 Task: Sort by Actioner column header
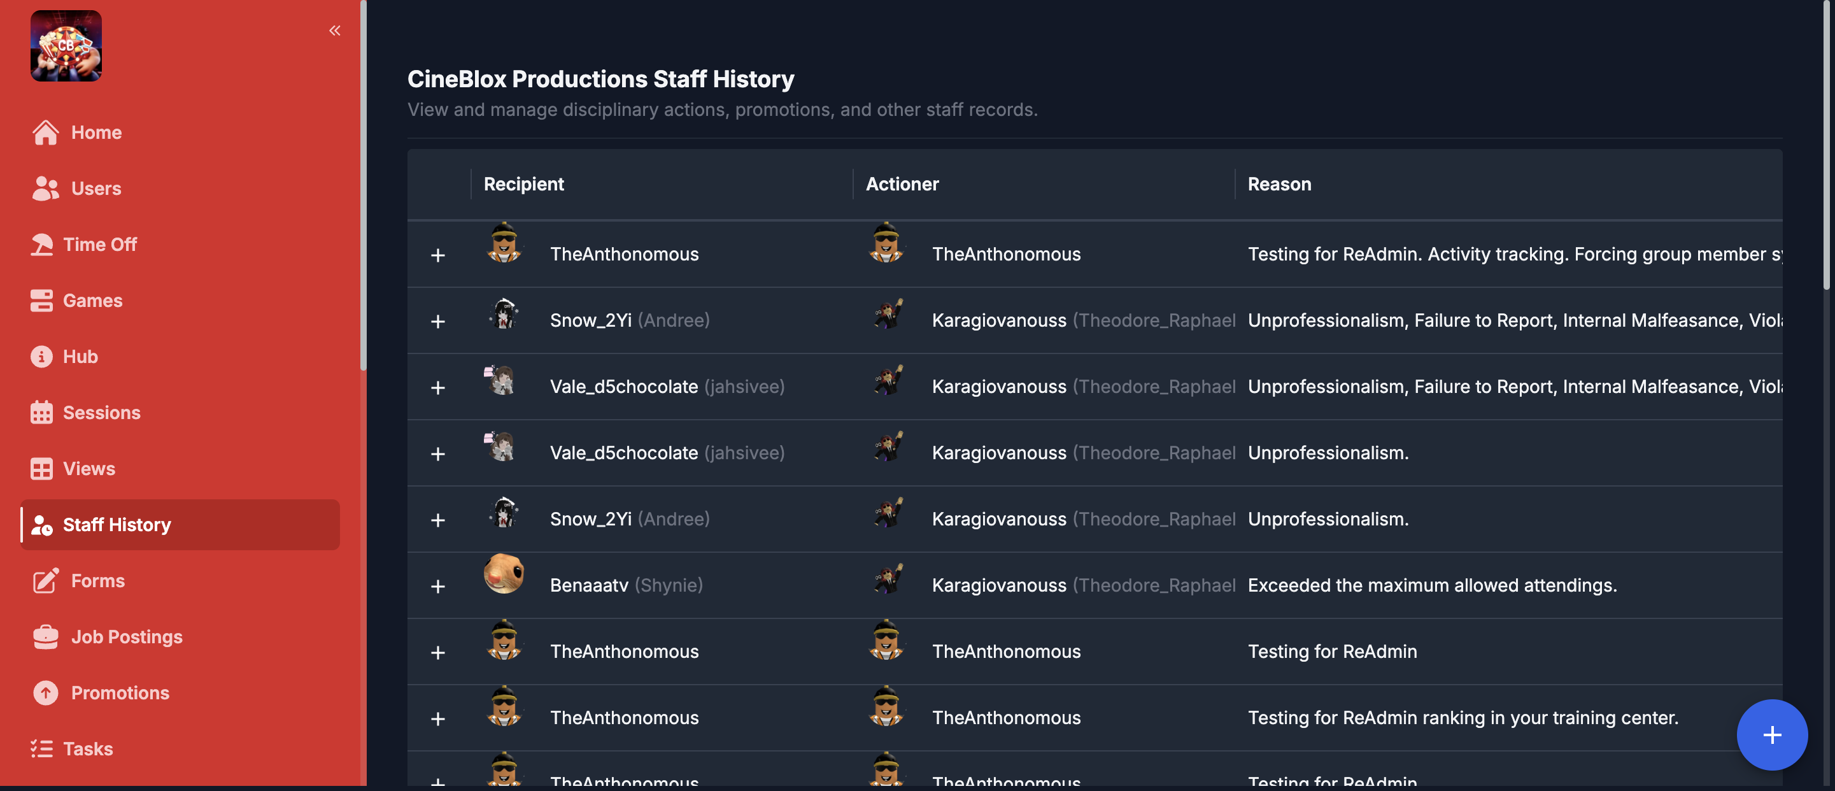(902, 184)
